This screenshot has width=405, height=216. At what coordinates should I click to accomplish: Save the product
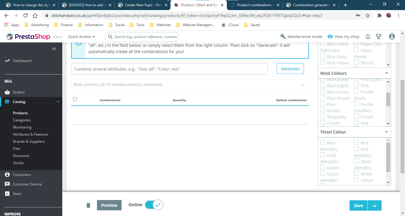point(358,206)
